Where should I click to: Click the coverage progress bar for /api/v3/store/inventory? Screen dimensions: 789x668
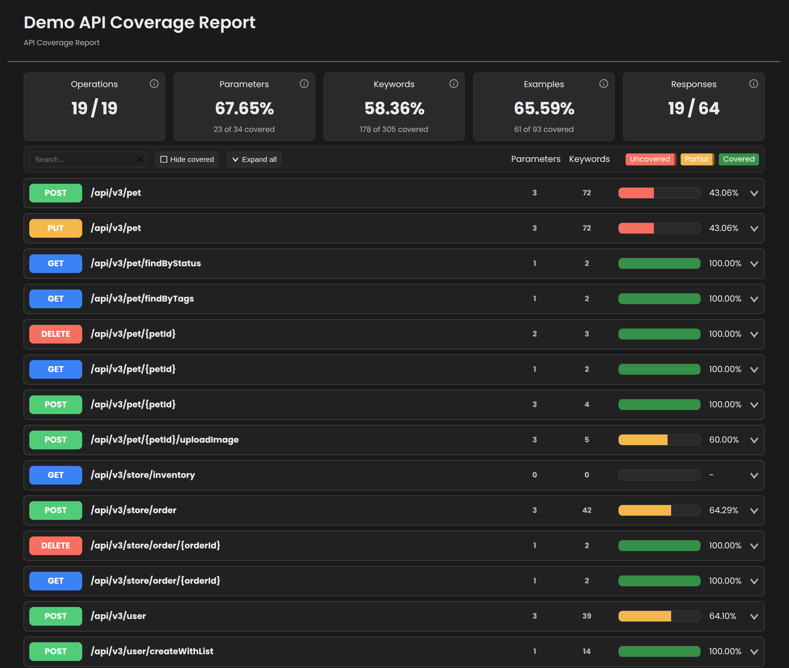659,475
